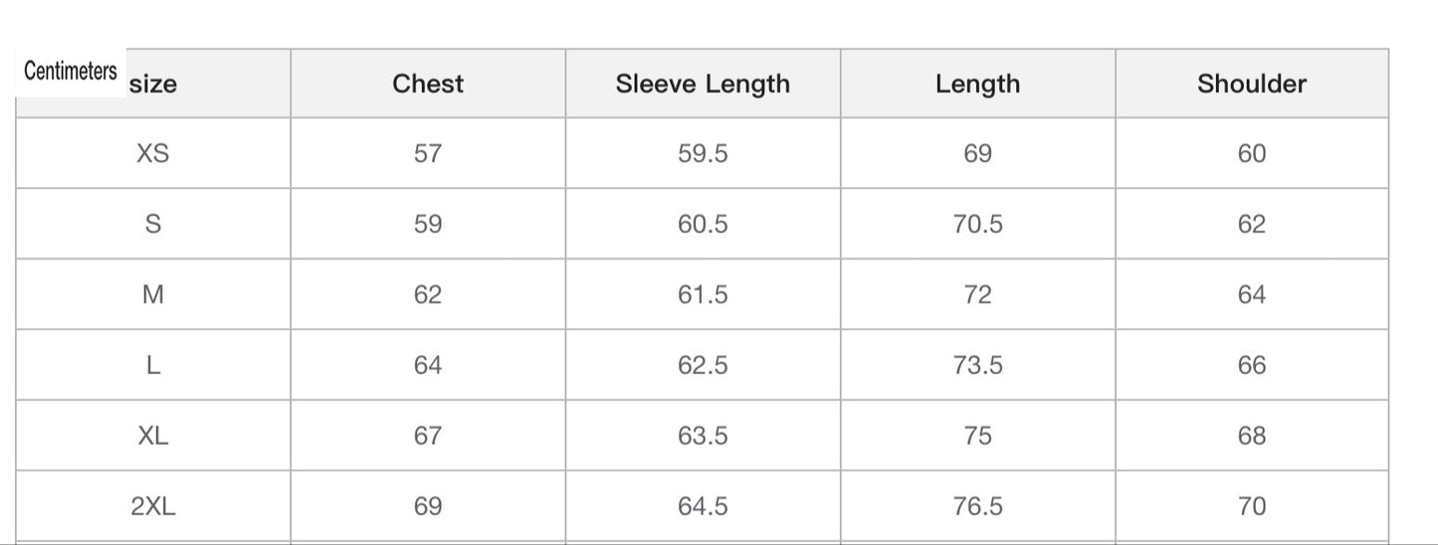Click the 70.5 length cell
Screen dimensions: 1438x545
977,224
